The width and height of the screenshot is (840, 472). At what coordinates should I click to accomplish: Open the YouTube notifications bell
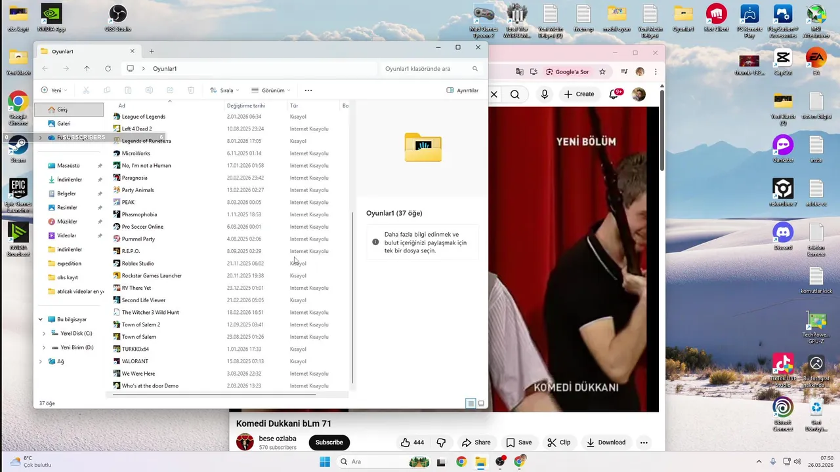(614, 94)
